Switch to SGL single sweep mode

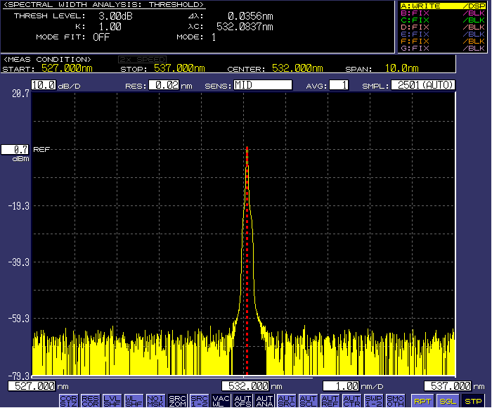(x=447, y=400)
